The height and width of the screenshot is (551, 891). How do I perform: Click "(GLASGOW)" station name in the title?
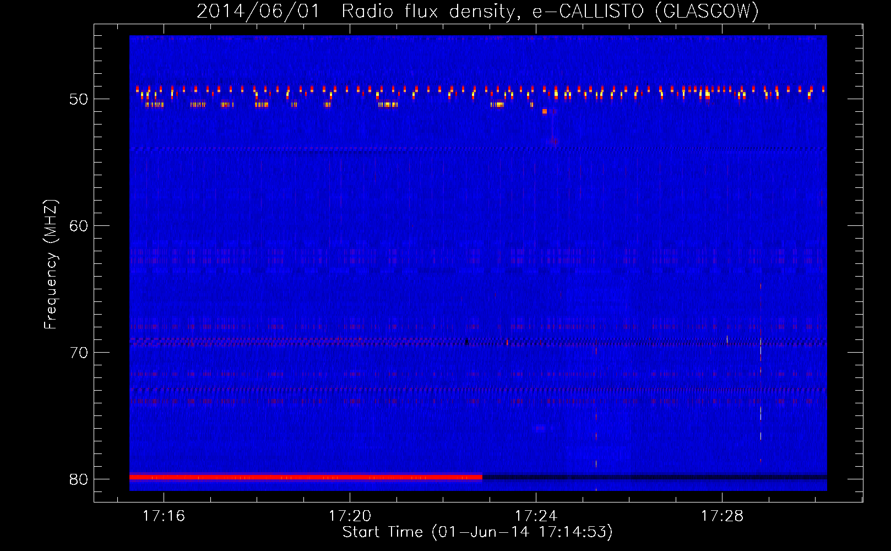(707, 12)
